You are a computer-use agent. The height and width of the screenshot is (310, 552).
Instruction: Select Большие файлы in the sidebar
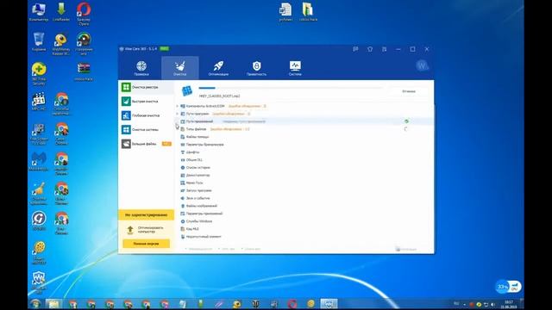click(146, 144)
